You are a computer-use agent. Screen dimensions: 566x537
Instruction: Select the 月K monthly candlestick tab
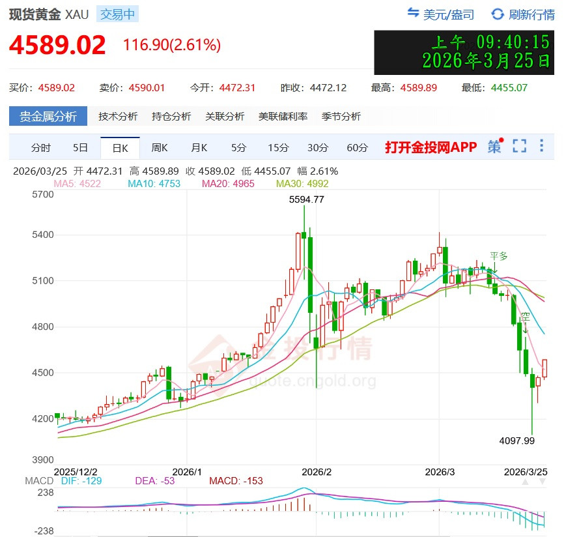pos(199,148)
